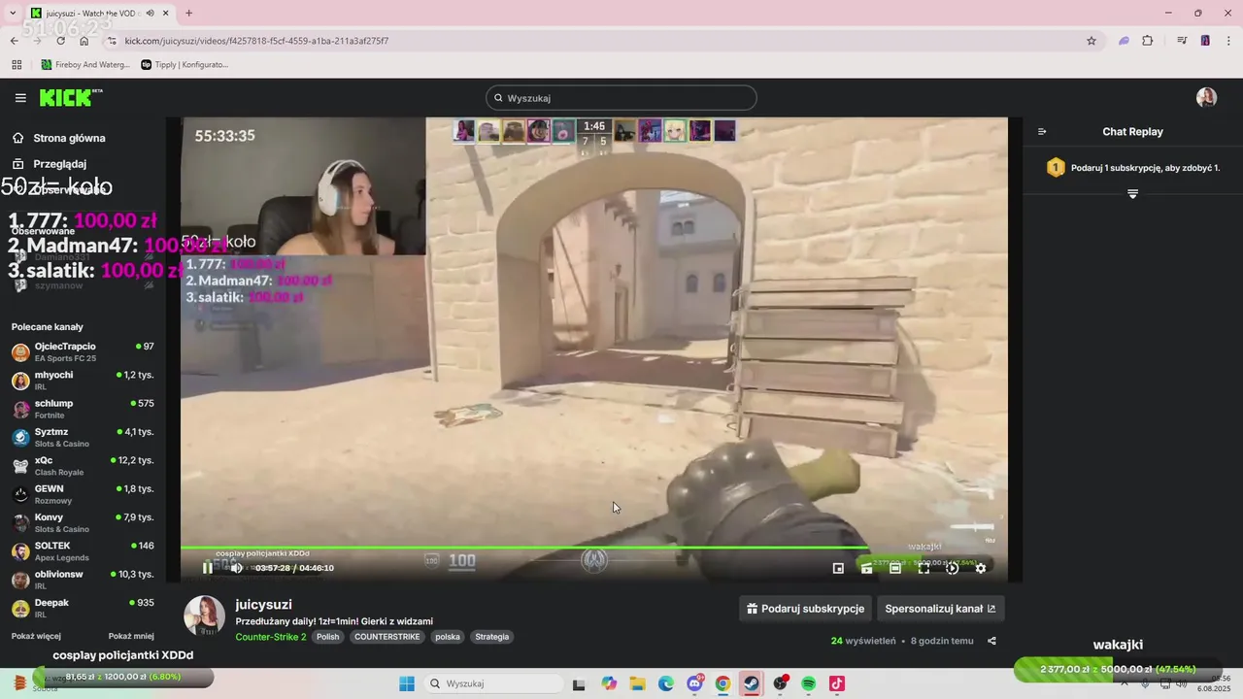Open Fireboy And Watergirl bookmark

click(84, 65)
